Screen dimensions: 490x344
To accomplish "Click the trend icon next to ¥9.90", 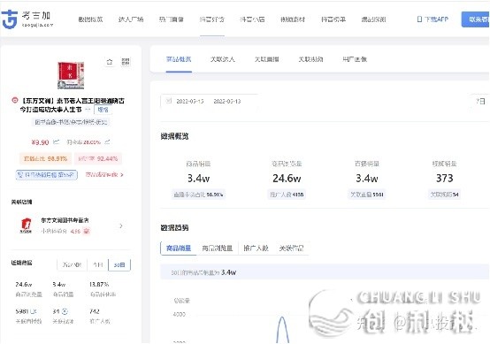I will [x=56, y=141].
